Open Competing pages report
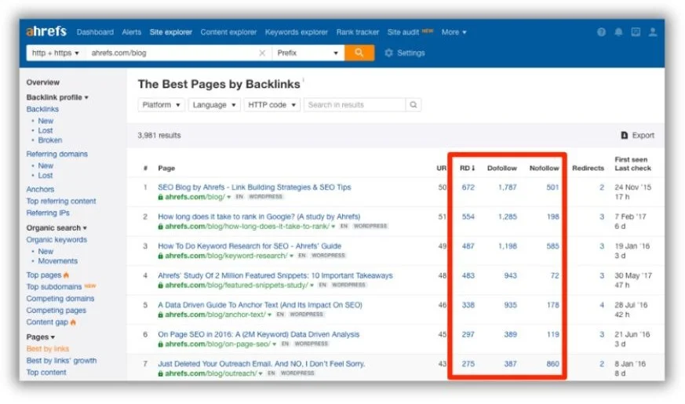685x404 pixels. (56, 311)
